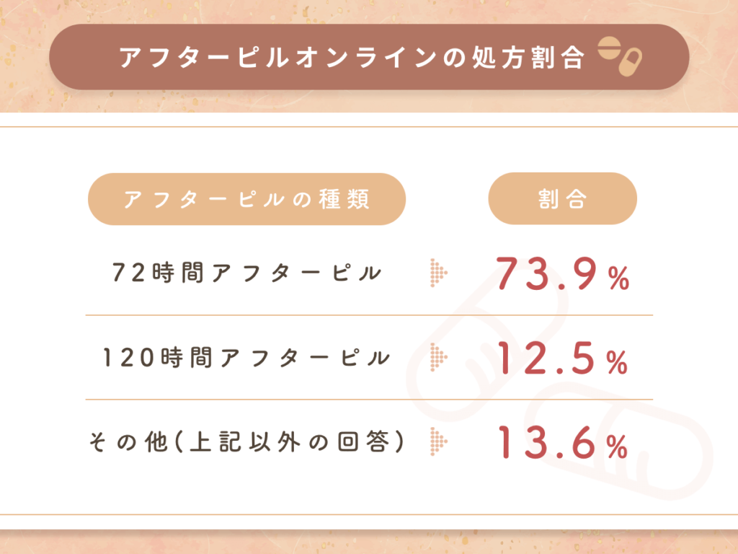Screen dimensions: 738x554
Task: Click the 120時間アフターピル row label
Action: pos(246,358)
